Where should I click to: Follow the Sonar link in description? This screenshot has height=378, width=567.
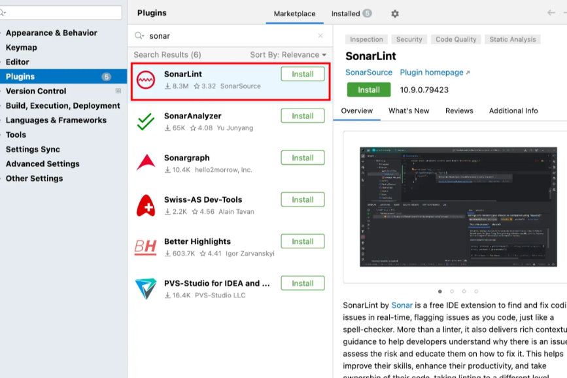(402, 305)
